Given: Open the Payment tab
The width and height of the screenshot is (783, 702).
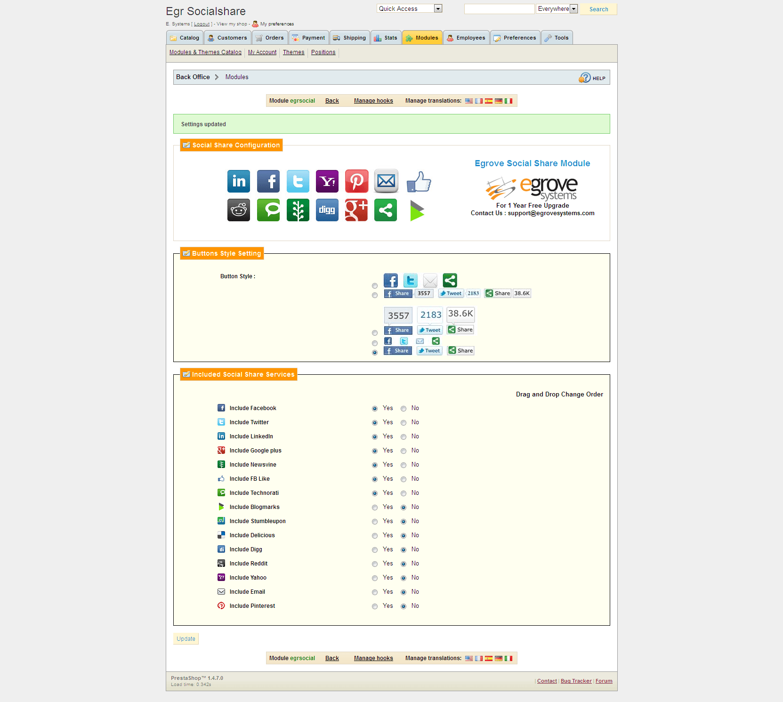Looking at the screenshot, I should point(309,38).
